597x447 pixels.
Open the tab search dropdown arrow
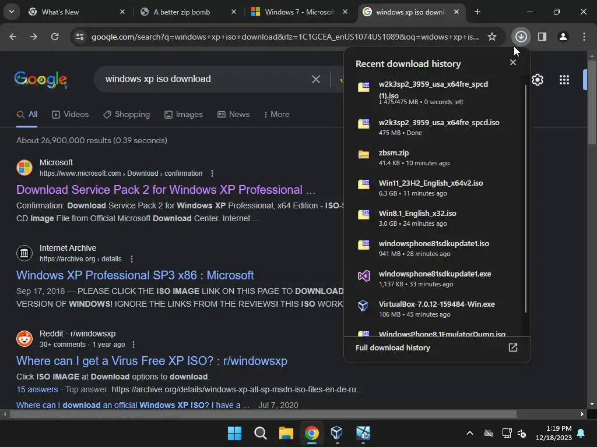(x=12, y=12)
